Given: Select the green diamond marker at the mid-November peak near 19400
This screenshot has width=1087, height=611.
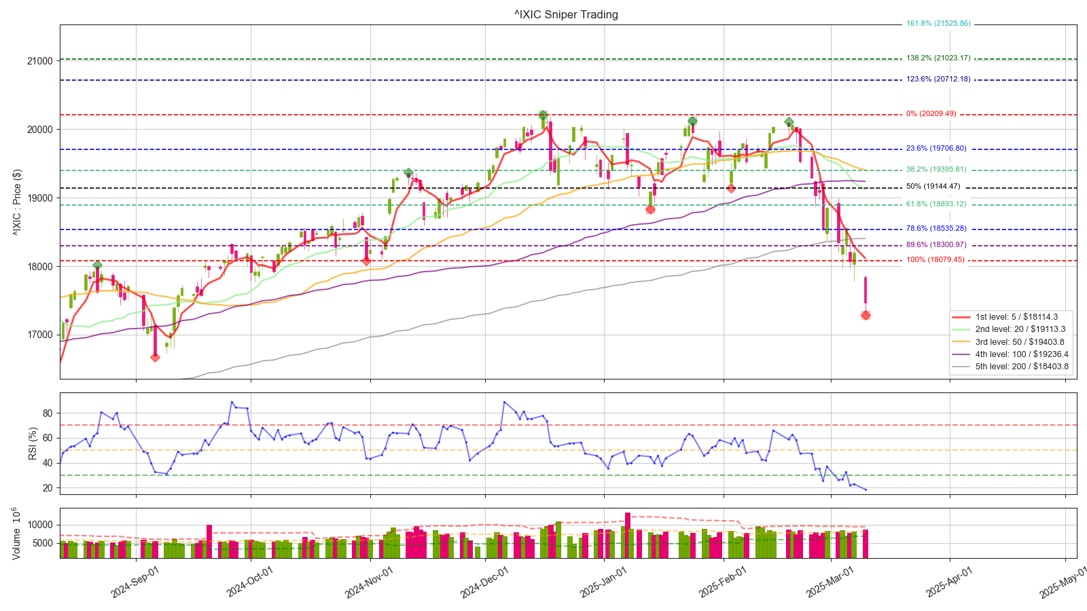Looking at the screenshot, I should (408, 173).
